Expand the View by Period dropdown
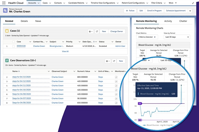 pos(177,37)
